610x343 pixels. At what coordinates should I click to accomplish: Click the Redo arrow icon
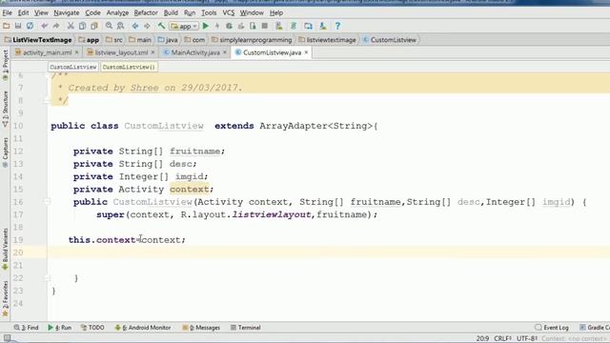click(x=56, y=26)
